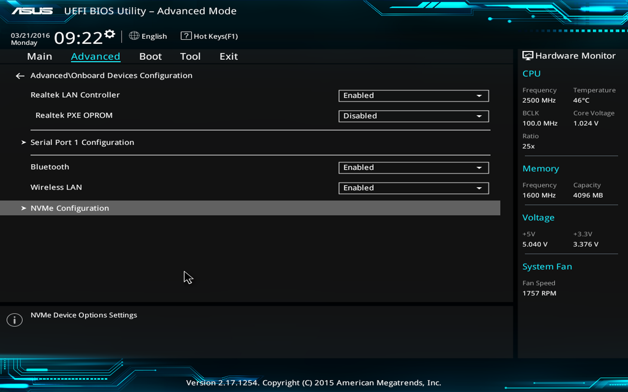Click the fan speed value 1757 RPM
This screenshot has height=392, width=628.
tap(539, 293)
